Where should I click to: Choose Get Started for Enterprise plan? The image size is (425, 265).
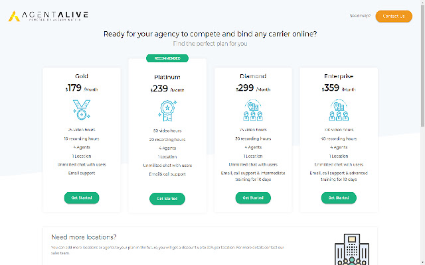(x=338, y=197)
